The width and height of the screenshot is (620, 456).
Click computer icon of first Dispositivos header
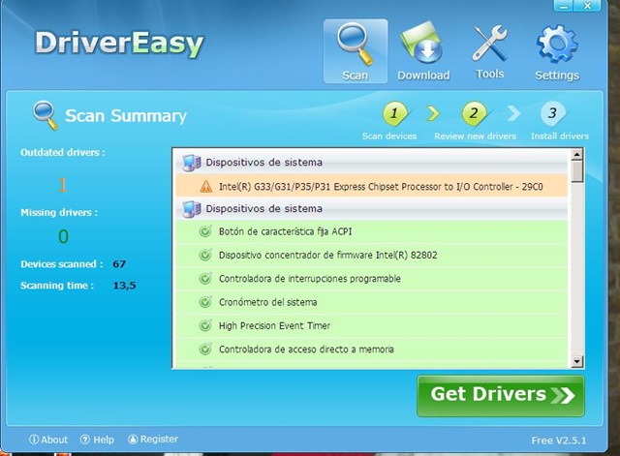point(192,163)
